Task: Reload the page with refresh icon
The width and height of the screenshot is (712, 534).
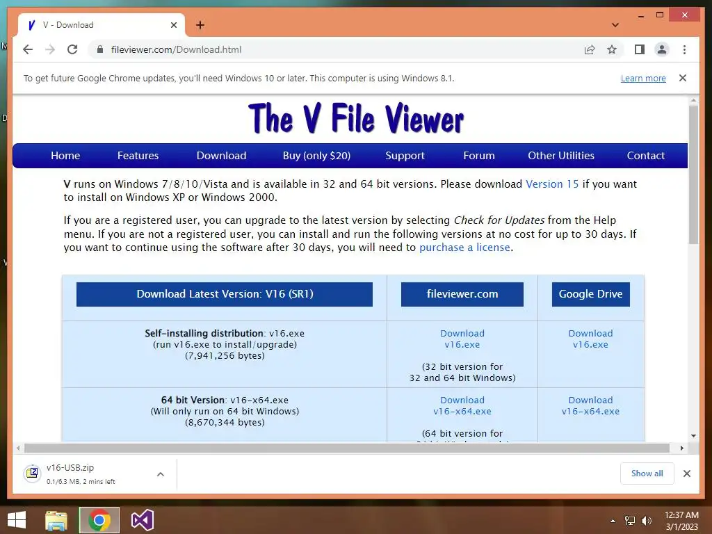Action: coord(72,49)
